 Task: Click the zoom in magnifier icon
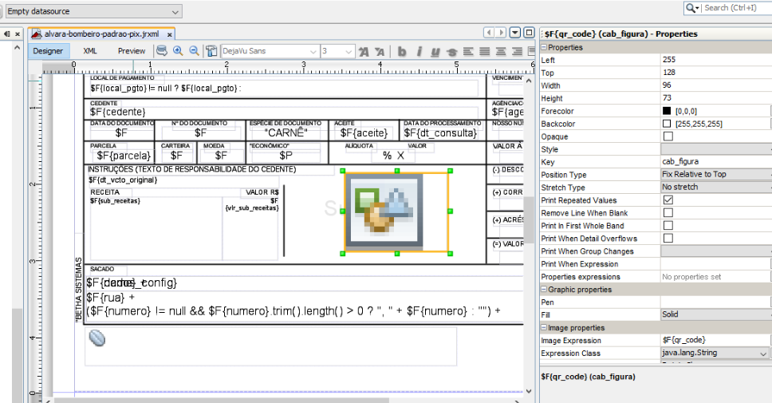coord(178,51)
